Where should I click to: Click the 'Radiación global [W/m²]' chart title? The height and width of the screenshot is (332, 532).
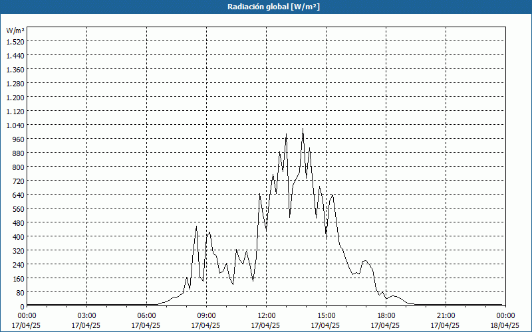[x=273, y=7]
